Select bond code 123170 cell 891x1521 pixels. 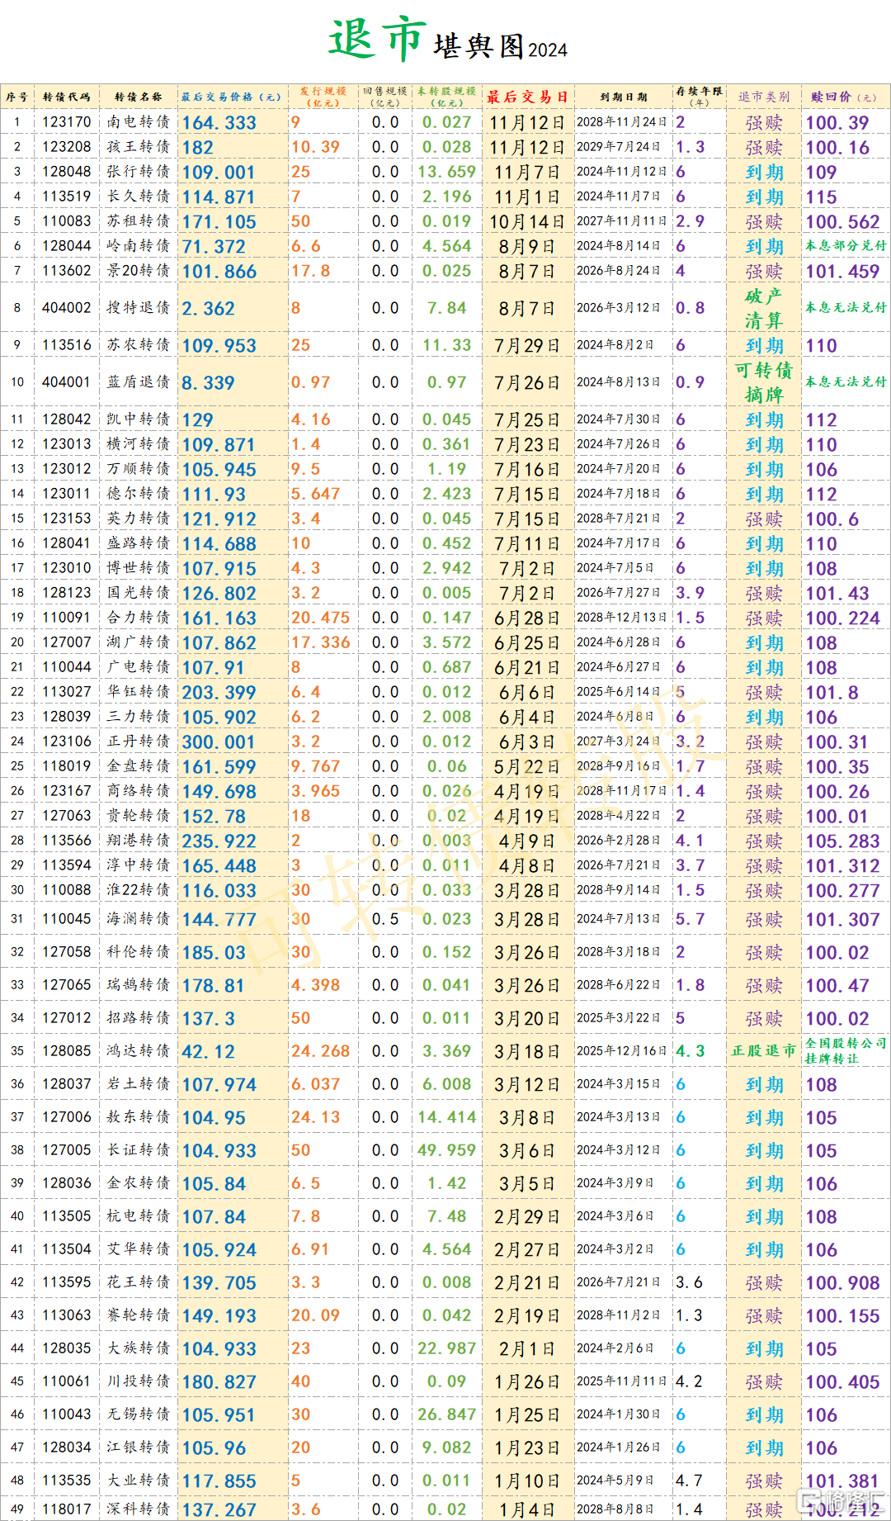tap(67, 122)
